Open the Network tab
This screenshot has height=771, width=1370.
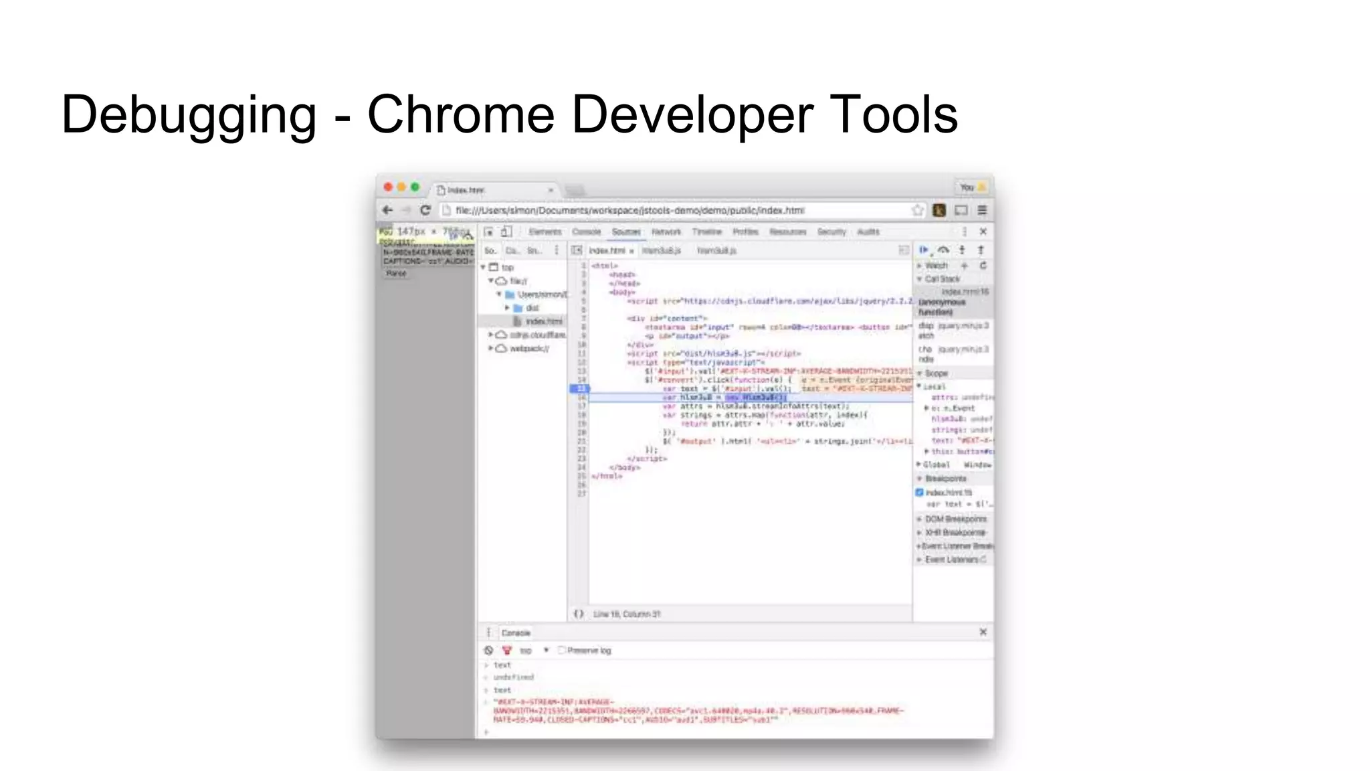[x=666, y=232]
